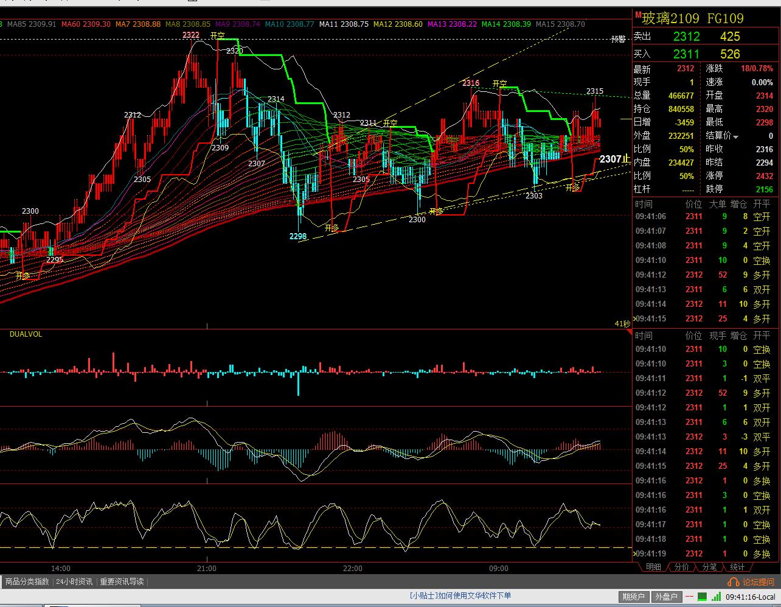Click the MA85 2309.91 indicator label

click(x=32, y=24)
